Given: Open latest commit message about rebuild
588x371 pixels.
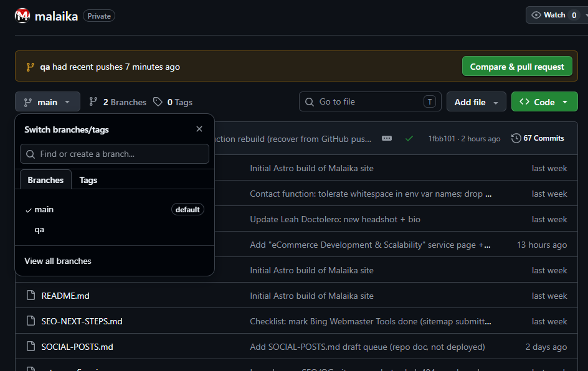Looking at the screenshot, I should click(293, 139).
